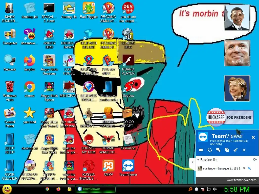Select the DINOSA RAWR desktop icon
Image resolution: width=259 pixels, height=194 pixels.
69,39
